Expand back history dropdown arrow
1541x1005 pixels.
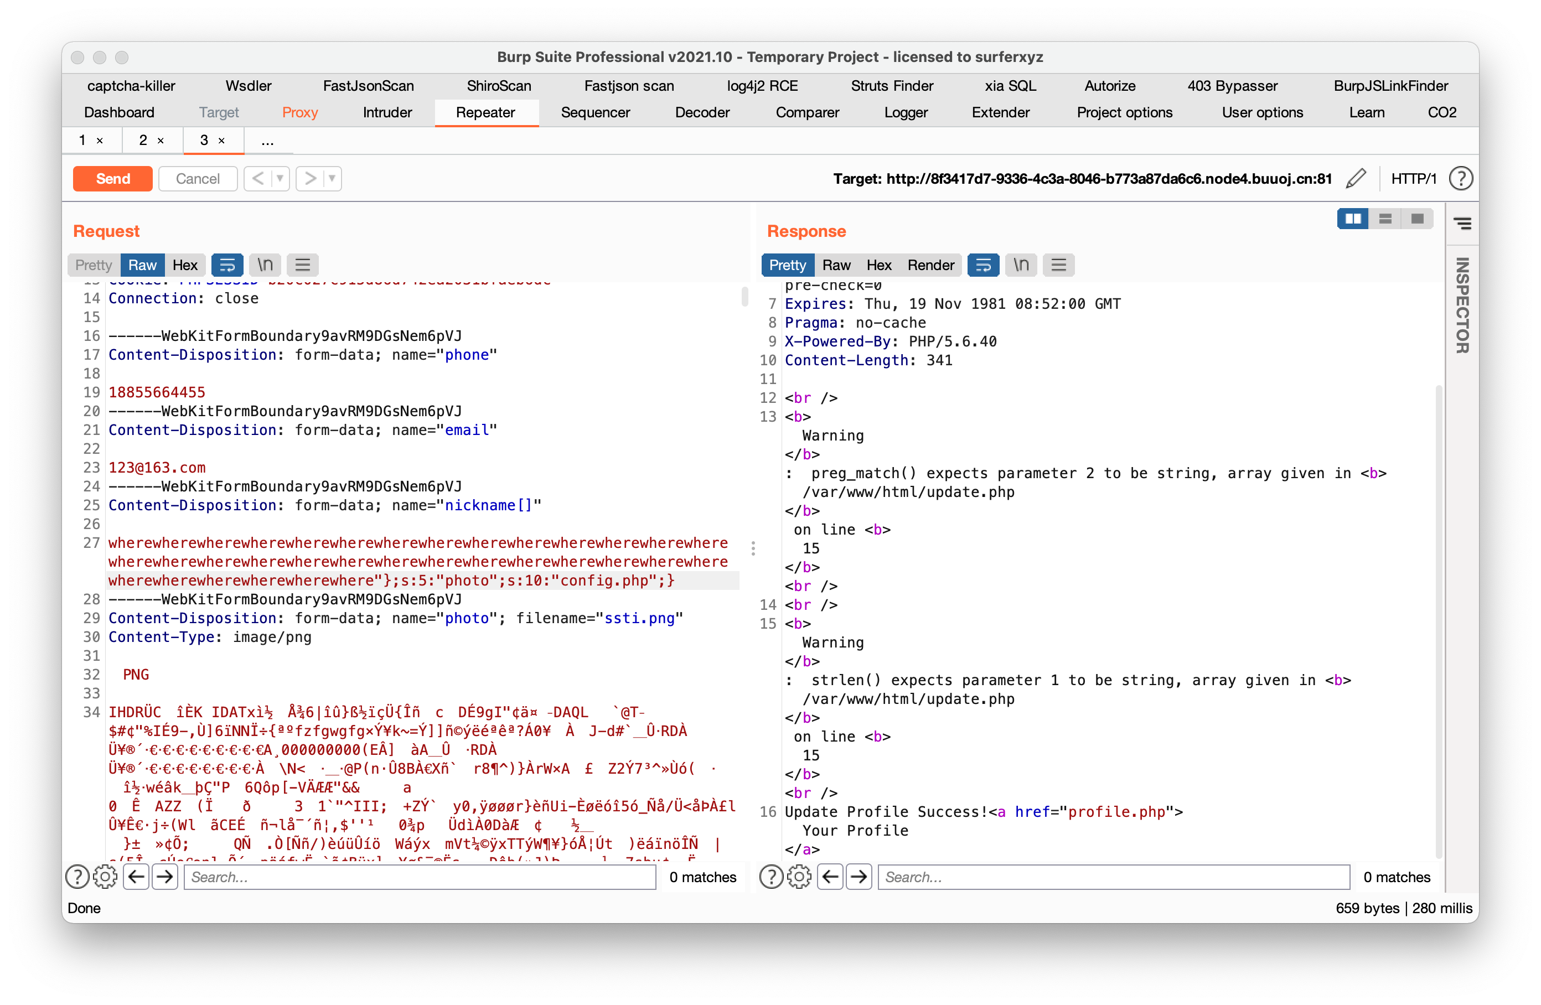[x=281, y=179]
